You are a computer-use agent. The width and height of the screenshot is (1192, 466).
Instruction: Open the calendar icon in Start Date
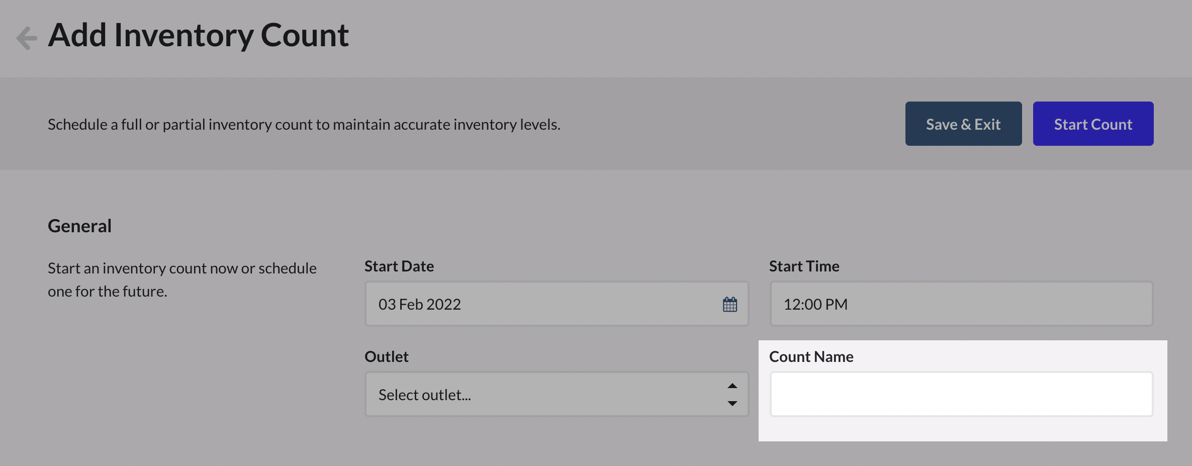[730, 304]
